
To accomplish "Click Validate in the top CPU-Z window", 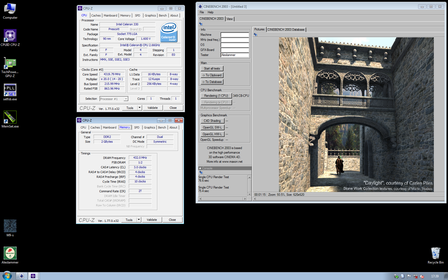I will 153,108.
